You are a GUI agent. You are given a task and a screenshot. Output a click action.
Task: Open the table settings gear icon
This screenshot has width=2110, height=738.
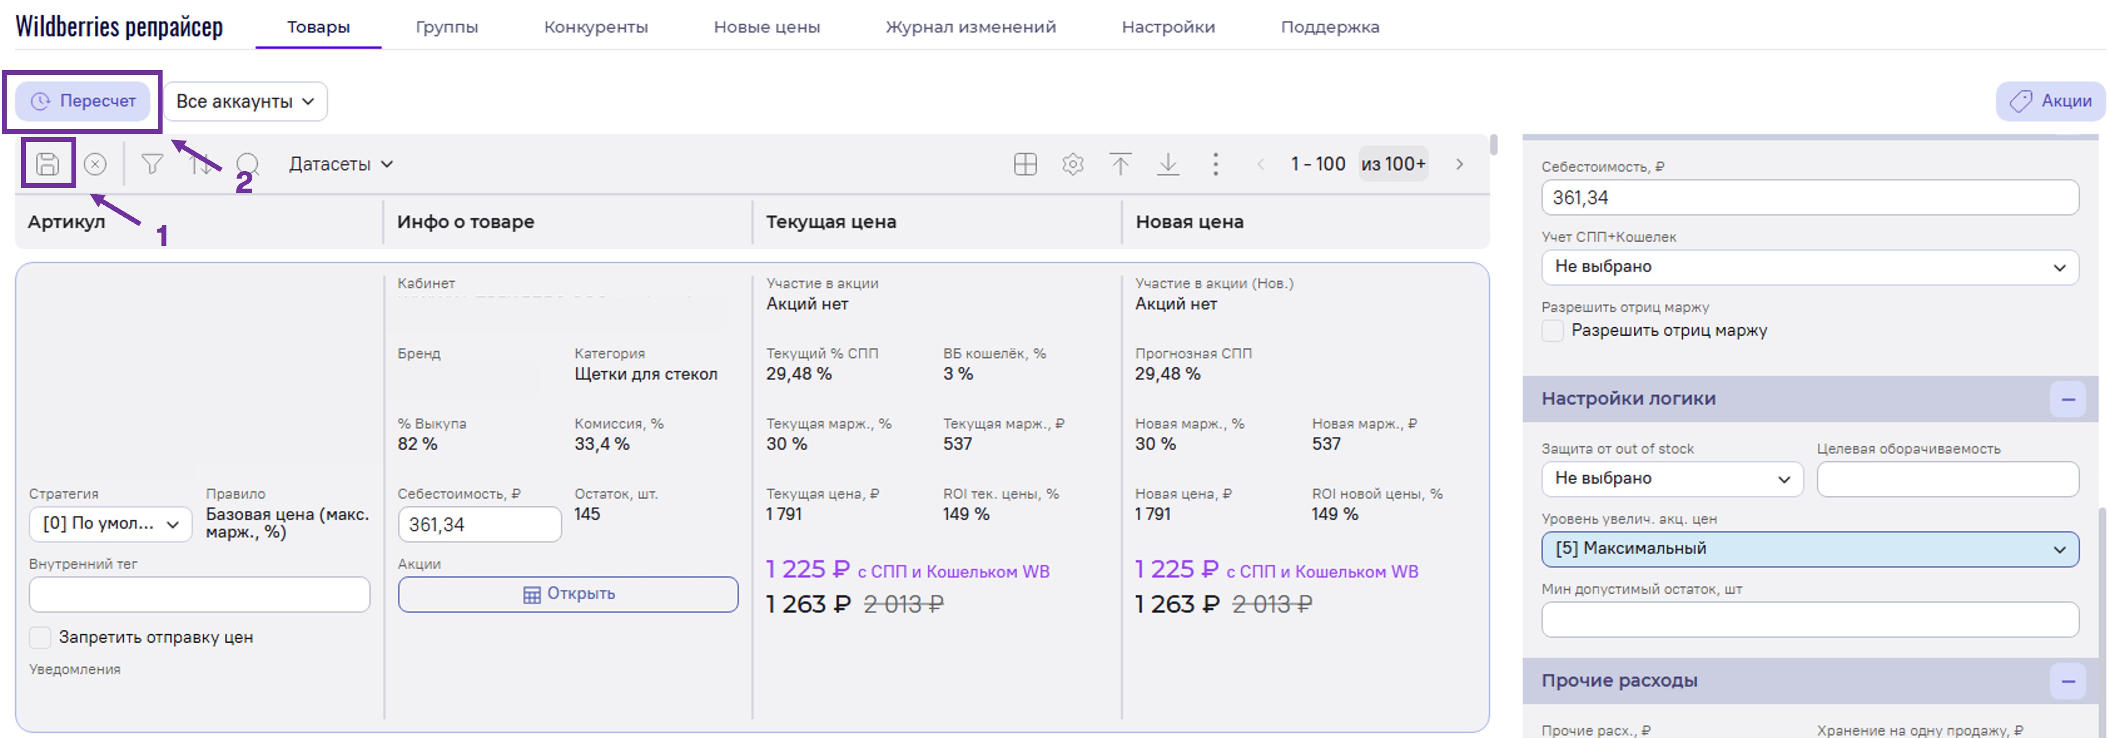click(1072, 164)
